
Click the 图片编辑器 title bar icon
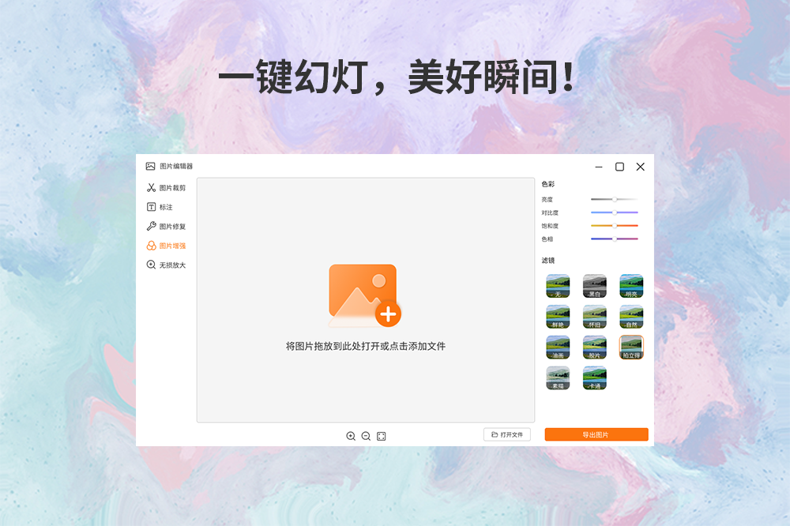click(149, 167)
